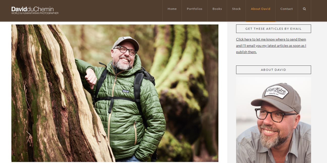Open the Contact page from navigation
Image resolution: width=327 pixels, height=163 pixels.
[x=287, y=9]
